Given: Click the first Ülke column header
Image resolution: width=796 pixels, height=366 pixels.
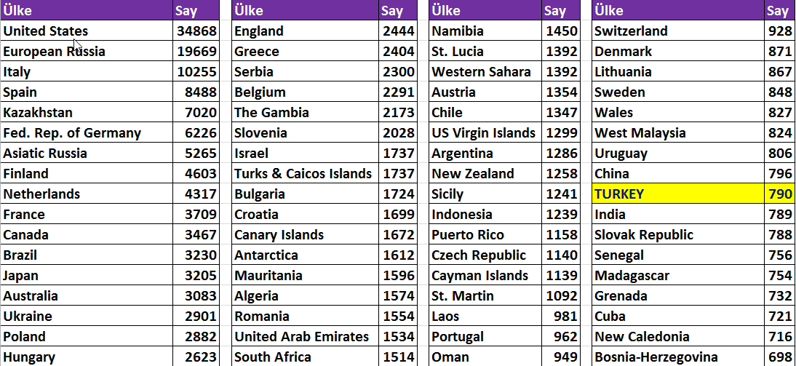Looking at the screenshot, I should (87, 10).
